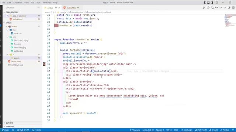Screen dimensions: 236x132
Task: Click showMovies breadcrumb item
Action: tap(76, 12)
